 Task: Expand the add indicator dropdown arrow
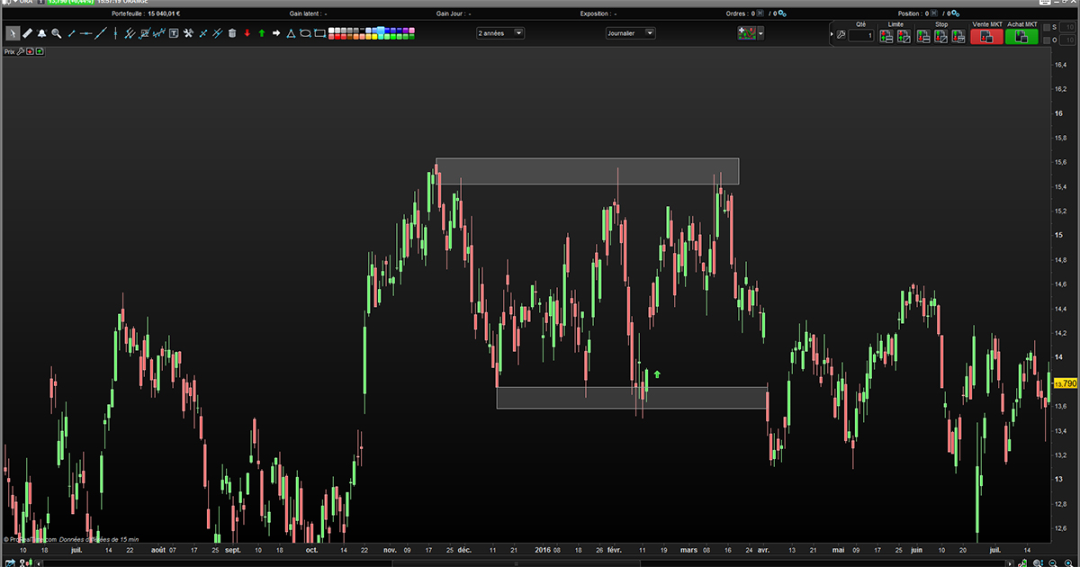click(x=761, y=33)
